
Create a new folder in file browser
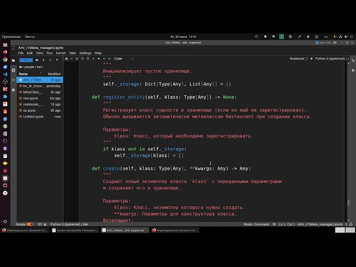pyautogui.click(x=37, y=60)
